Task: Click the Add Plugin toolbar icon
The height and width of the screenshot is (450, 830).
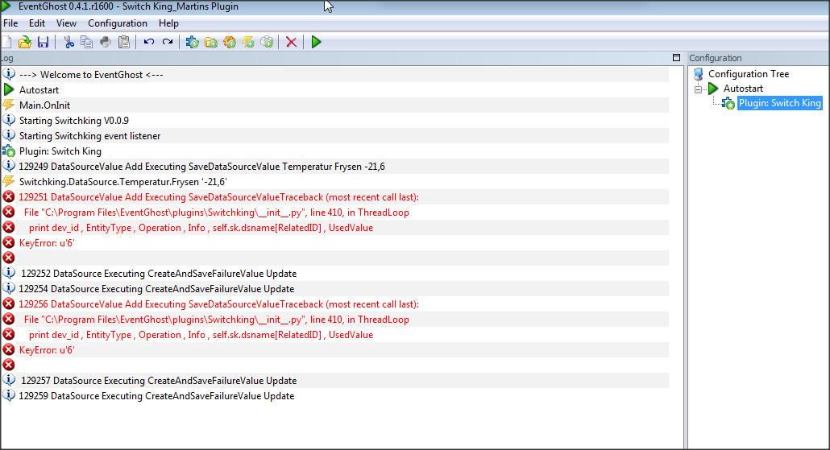Action: tap(192, 43)
